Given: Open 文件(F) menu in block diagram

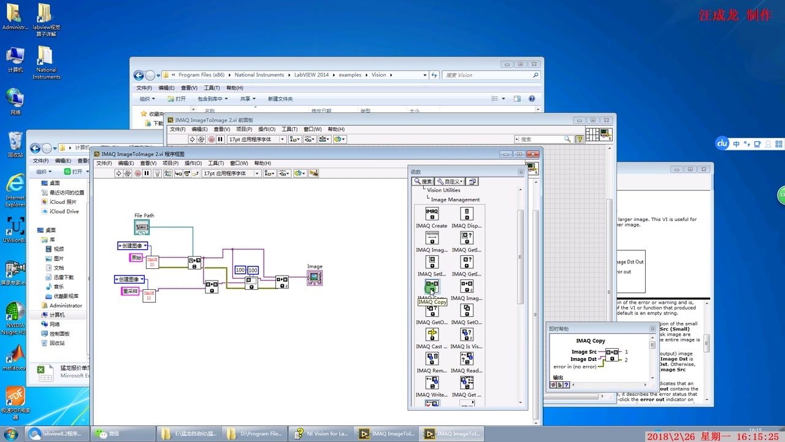Looking at the screenshot, I should [104, 163].
